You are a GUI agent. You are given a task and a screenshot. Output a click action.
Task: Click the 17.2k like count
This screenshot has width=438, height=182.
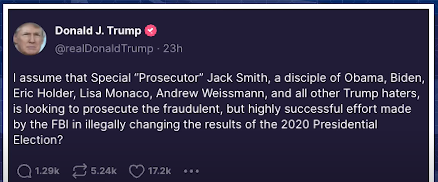(x=159, y=171)
